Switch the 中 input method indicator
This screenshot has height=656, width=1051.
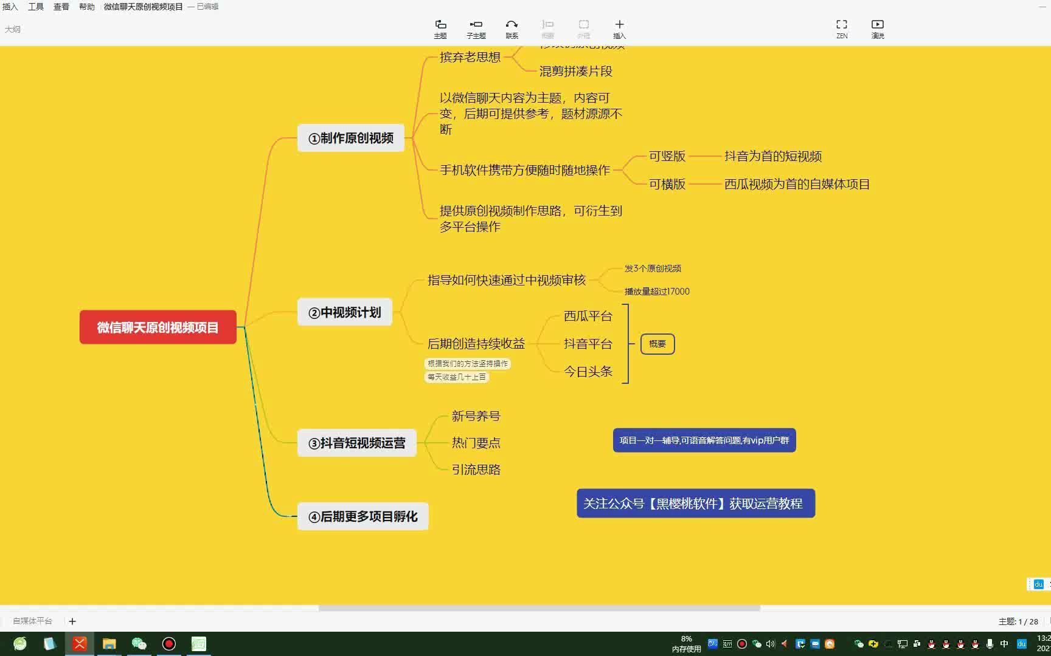(1004, 644)
